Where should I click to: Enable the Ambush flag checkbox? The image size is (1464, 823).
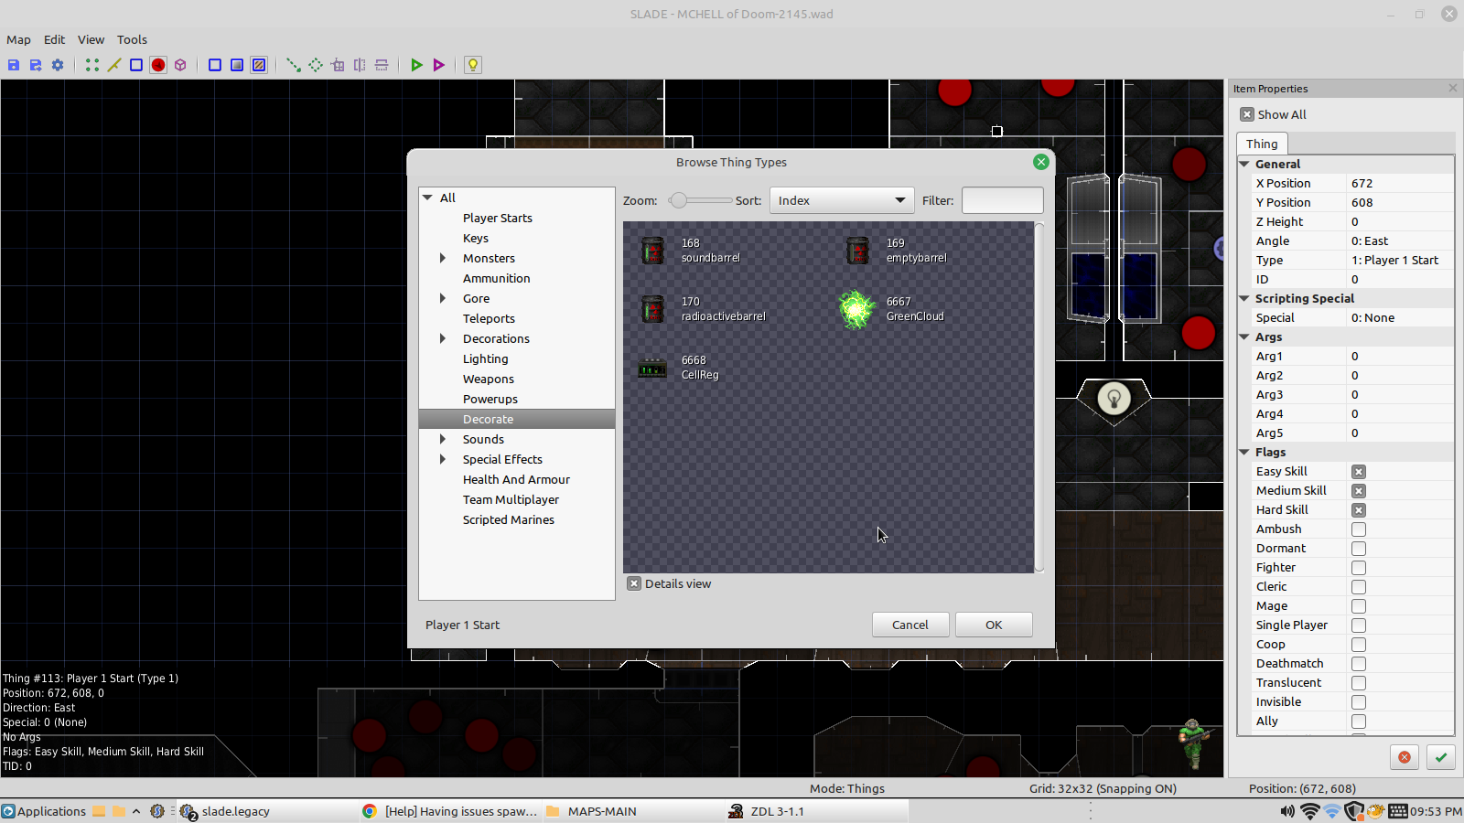[x=1359, y=529]
